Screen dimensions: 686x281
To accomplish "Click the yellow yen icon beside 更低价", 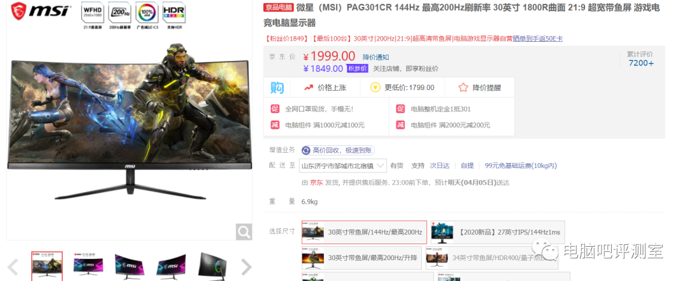I will (375, 88).
